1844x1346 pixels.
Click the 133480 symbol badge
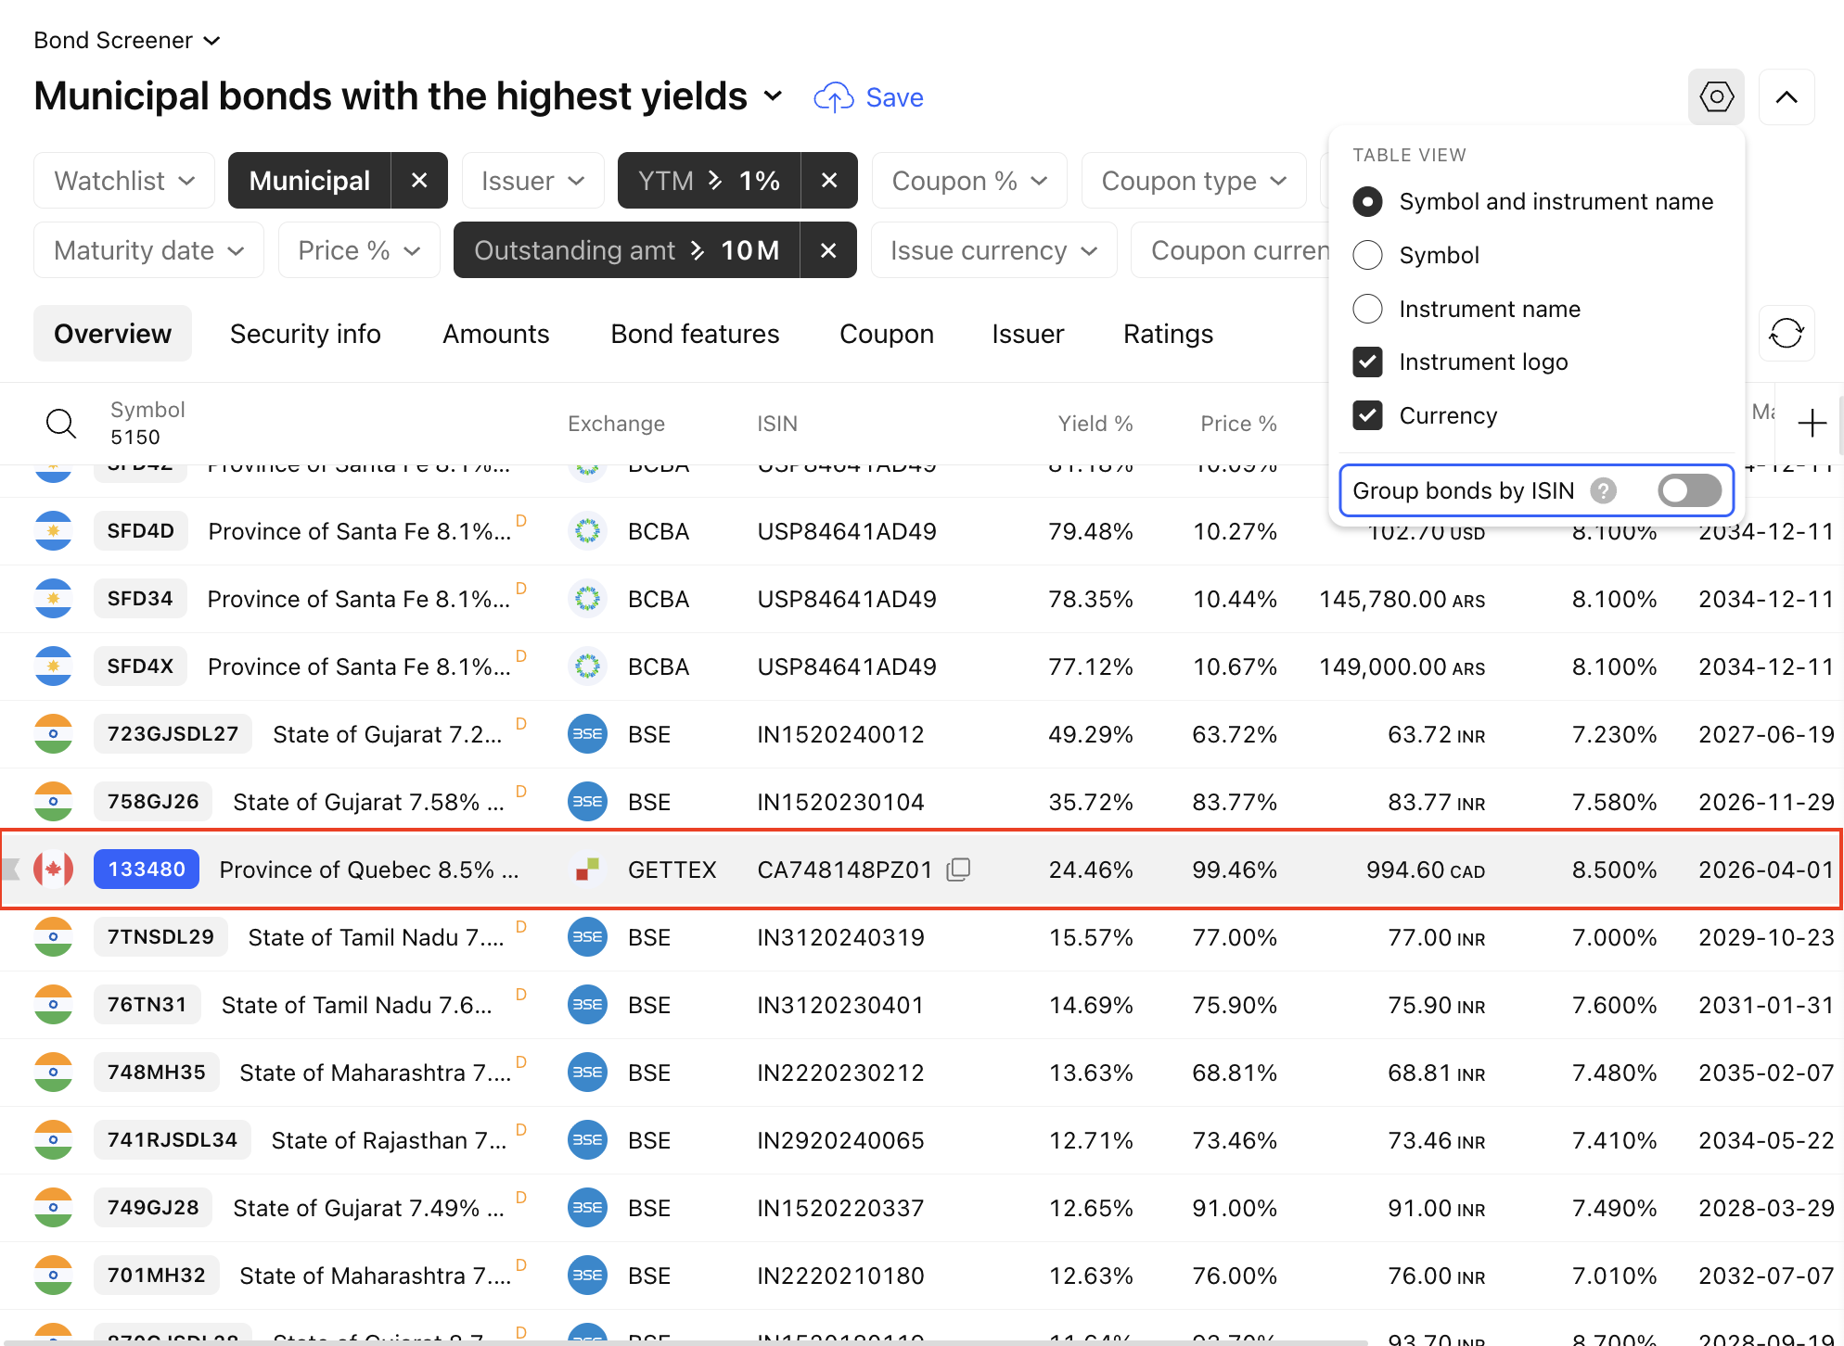click(x=147, y=870)
